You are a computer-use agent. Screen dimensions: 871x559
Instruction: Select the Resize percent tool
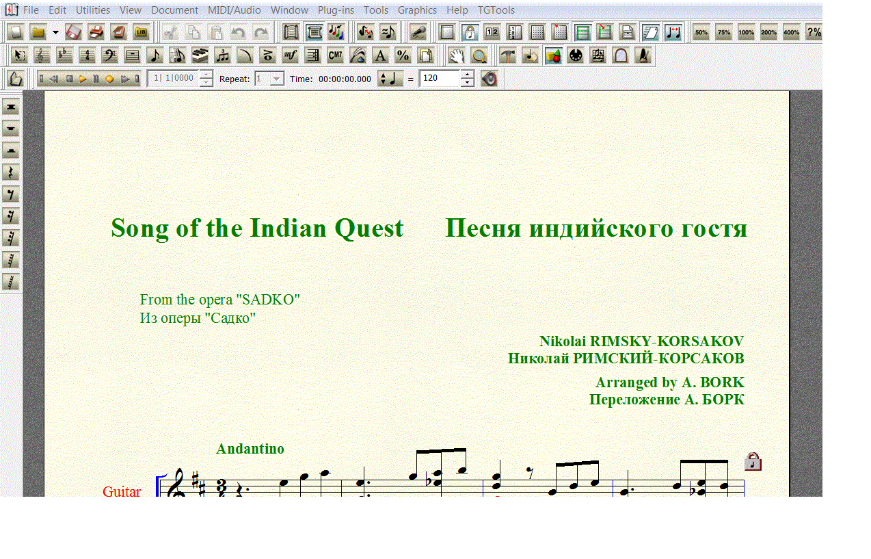pyautogui.click(x=403, y=55)
